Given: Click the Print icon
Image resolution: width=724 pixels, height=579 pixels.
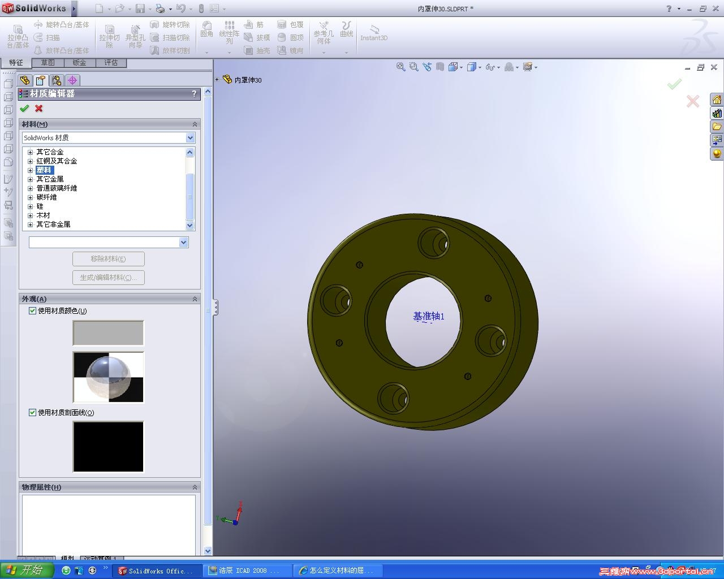Looking at the screenshot, I should coord(160,8).
